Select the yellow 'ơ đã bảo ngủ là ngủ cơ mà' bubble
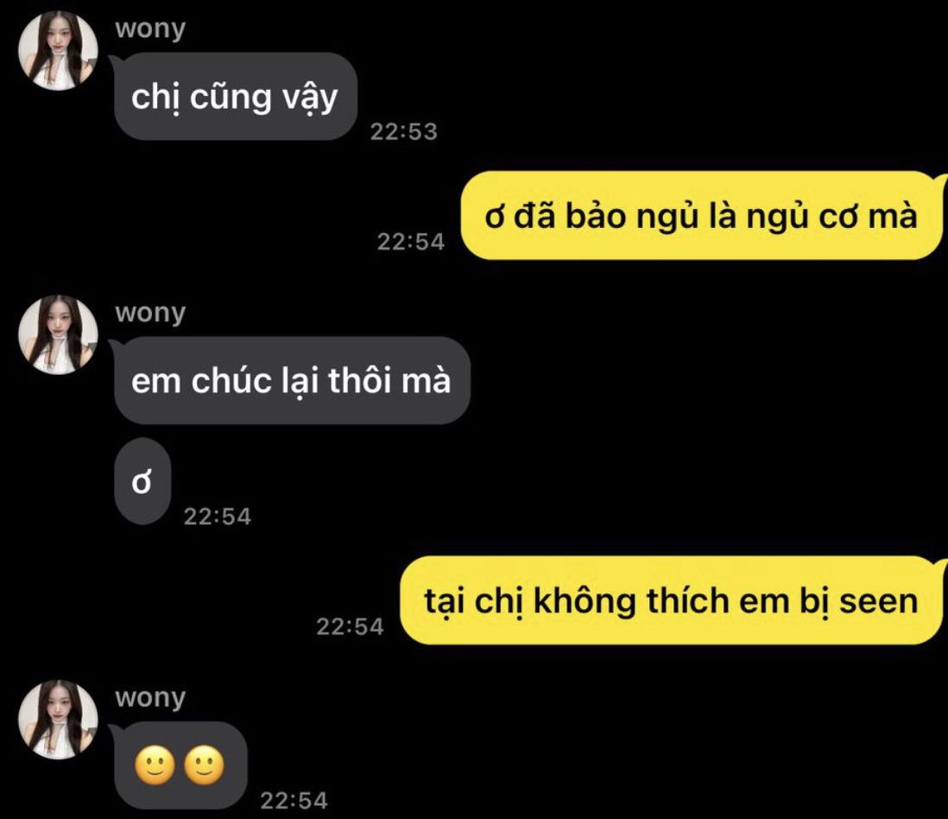 coord(701,215)
